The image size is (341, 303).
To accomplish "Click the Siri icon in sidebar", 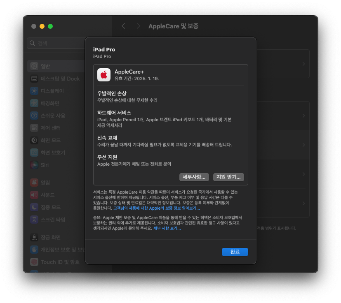I will coord(34,165).
